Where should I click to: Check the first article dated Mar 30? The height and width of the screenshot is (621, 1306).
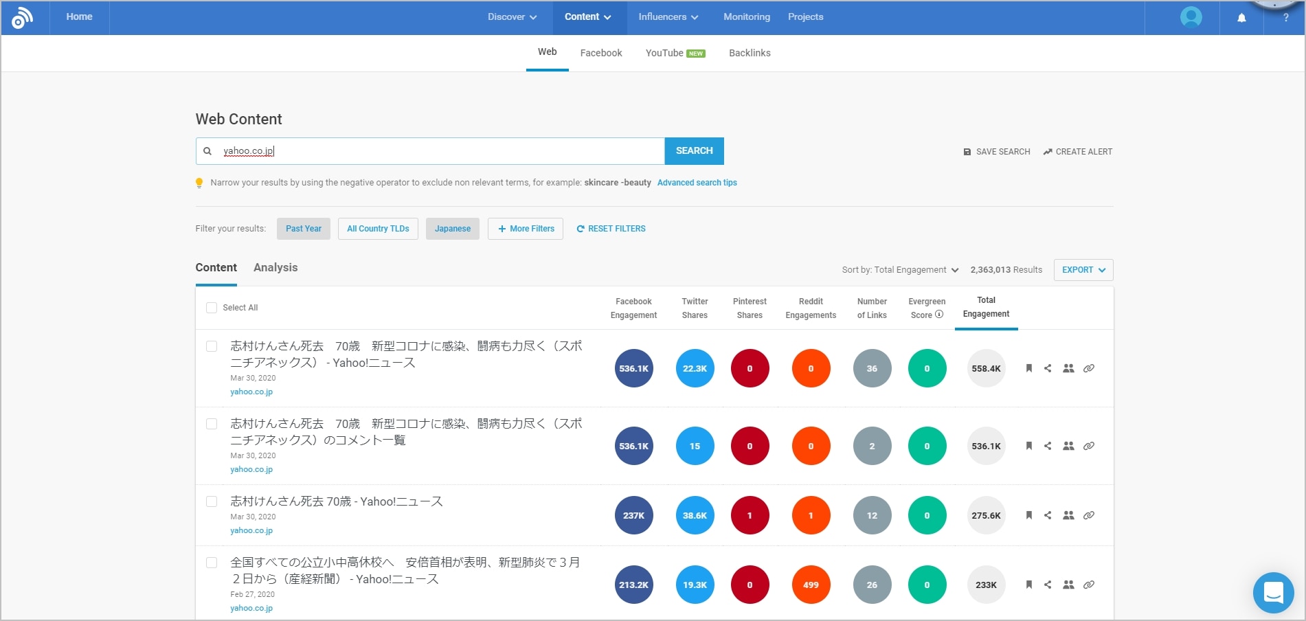pos(212,346)
